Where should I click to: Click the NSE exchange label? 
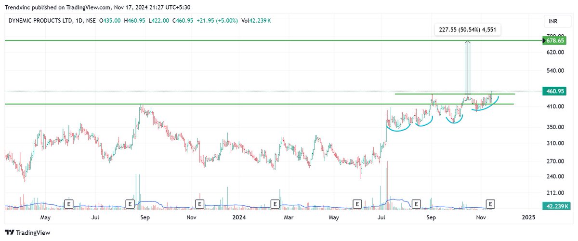click(90, 20)
